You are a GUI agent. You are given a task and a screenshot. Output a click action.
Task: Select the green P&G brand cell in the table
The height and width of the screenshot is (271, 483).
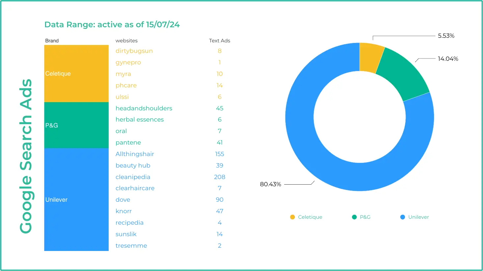(x=76, y=125)
